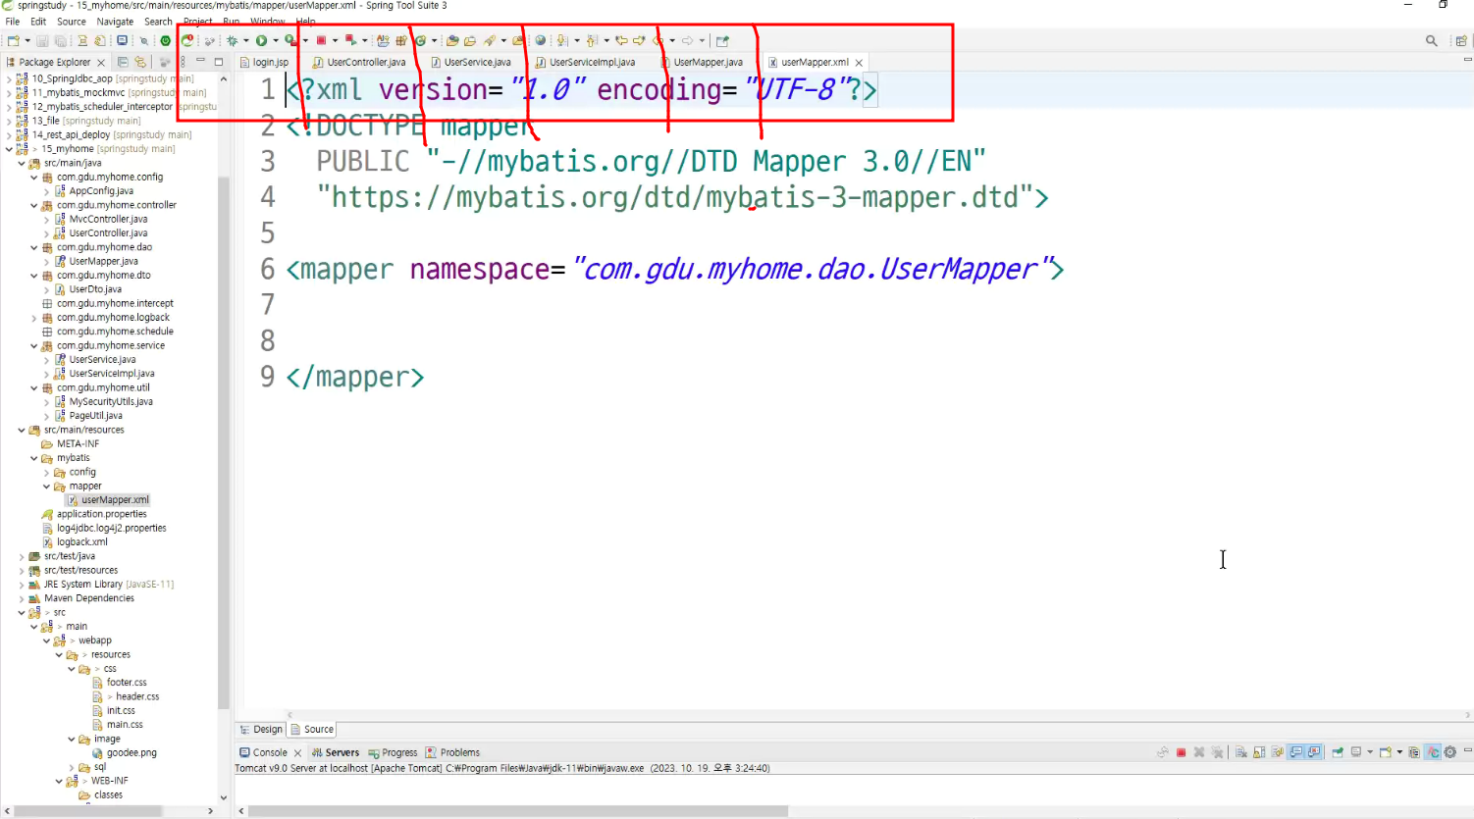Close the Console view tab
This screenshot has height=819, width=1474.
297,753
